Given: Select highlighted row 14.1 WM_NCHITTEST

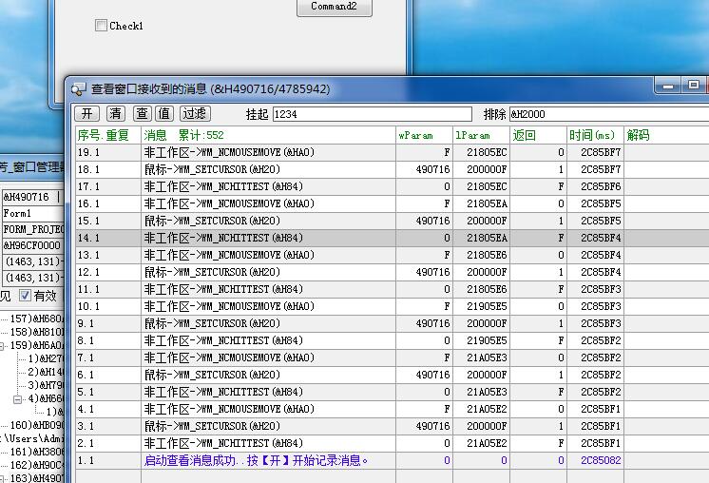Looking at the screenshot, I should [392, 238].
